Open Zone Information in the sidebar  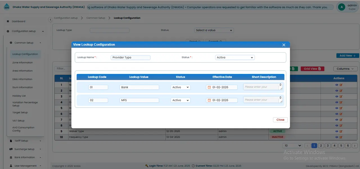pyautogui.click(x=22, y=63)
